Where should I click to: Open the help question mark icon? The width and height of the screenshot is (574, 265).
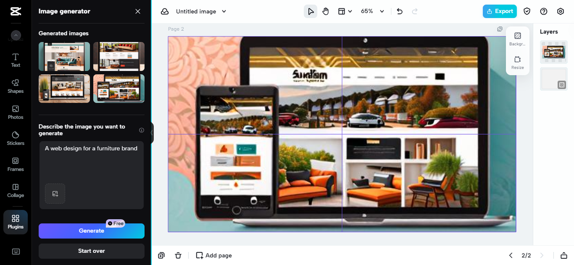pos(544,11)
